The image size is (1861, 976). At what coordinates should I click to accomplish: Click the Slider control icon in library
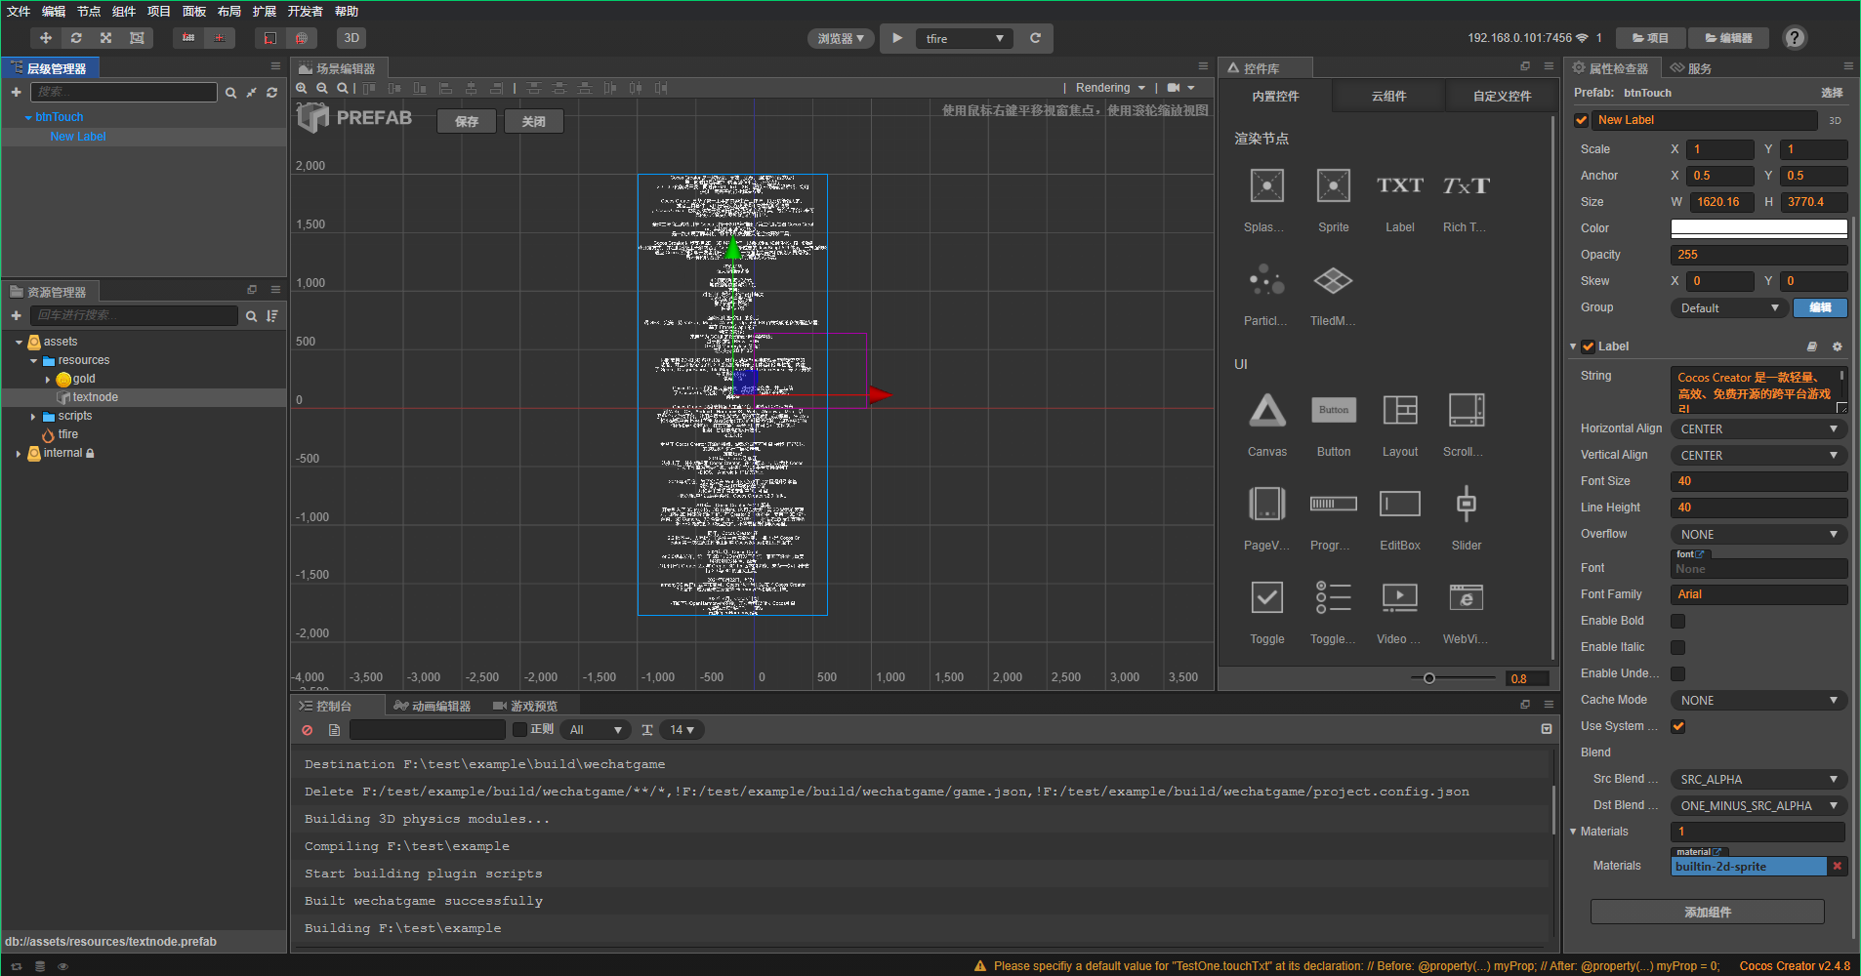point(1466,505)
